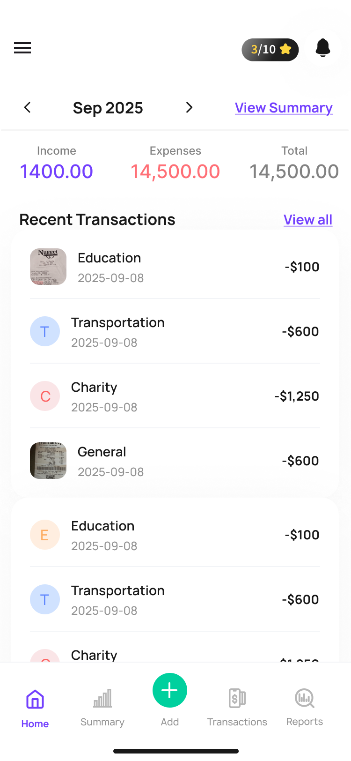Go to previous month

click(x=28, y=108)
